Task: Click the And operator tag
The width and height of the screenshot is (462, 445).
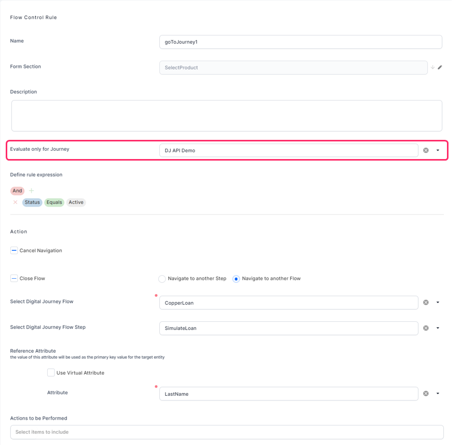Action: coord(17,191)
